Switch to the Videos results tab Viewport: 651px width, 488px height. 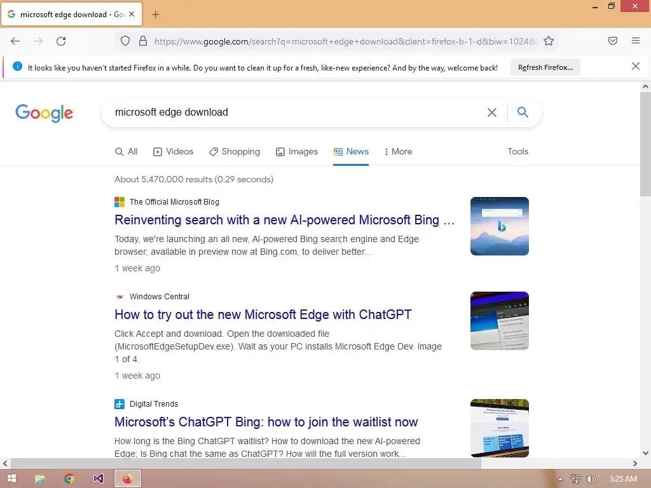pos(173,152)
